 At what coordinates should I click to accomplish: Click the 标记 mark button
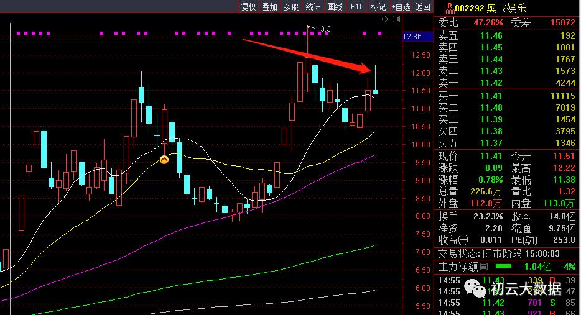click(378, 7)
